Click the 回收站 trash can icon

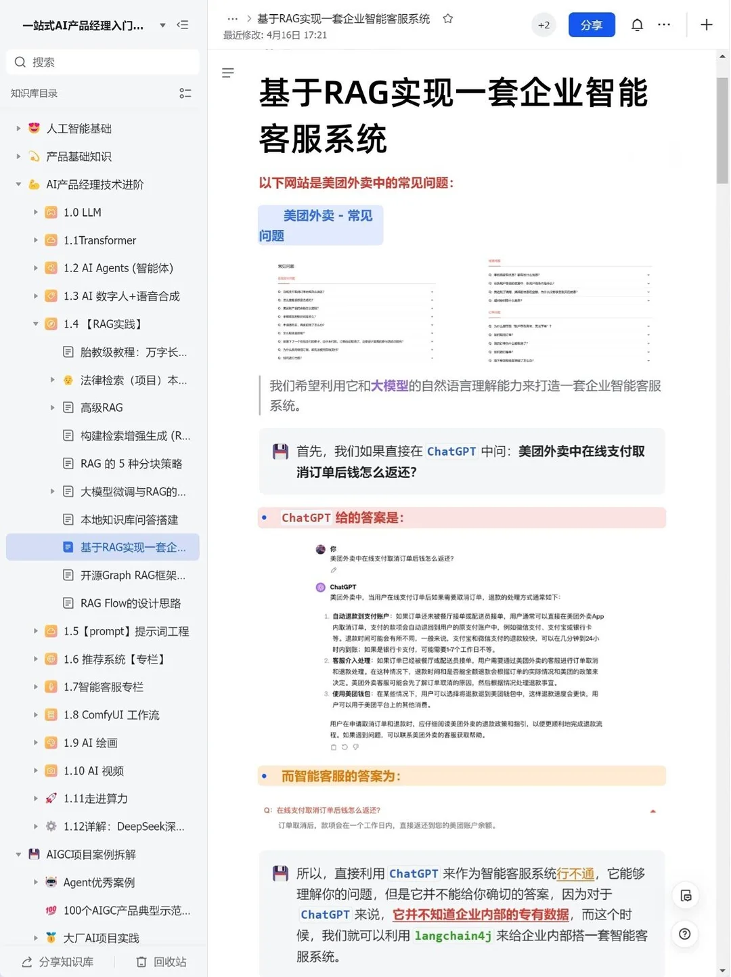(x=141, y=962)
